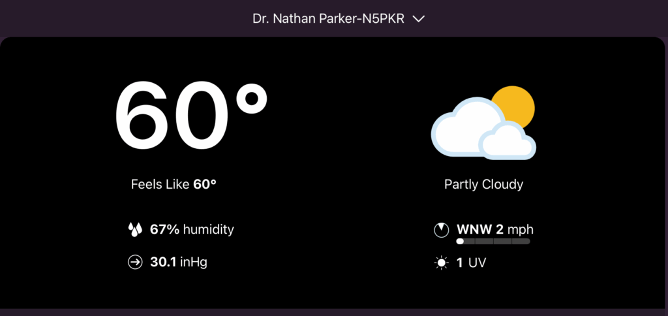Click the small front cloud in the weather graphic
The image size is (668, 316).
[x=508, y=141]
